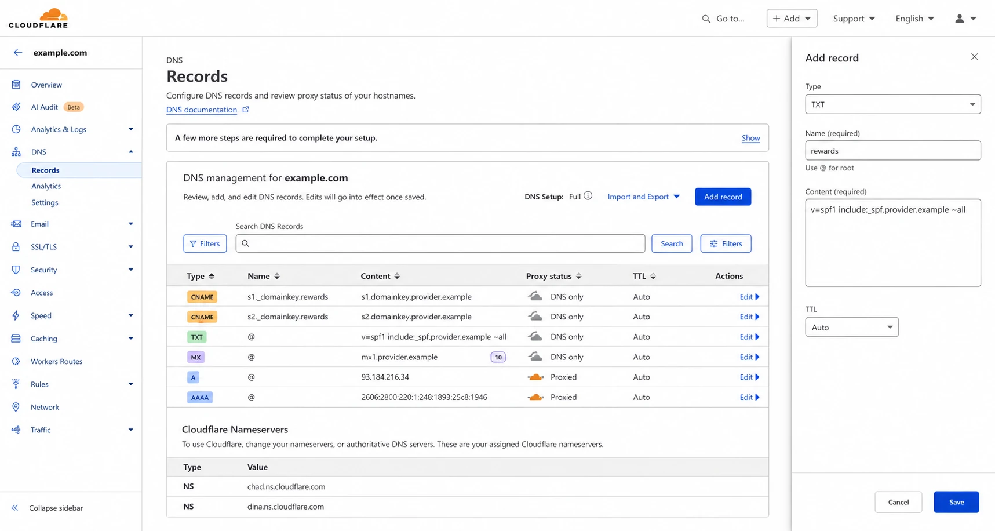Toggle proxy cloud for s2._domainkey.rewards record

tap(535, 317)
